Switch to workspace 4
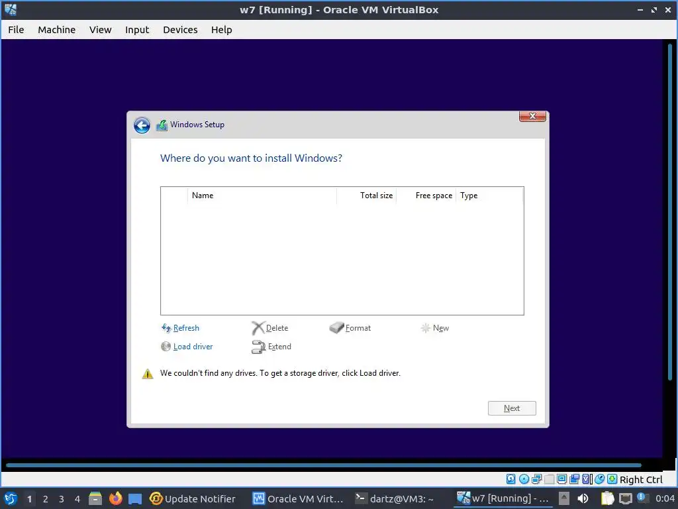678x509 pixels. coord(77,499)
